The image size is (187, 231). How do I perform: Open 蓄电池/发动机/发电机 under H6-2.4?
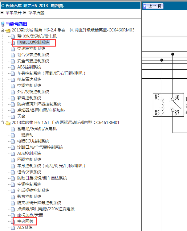click(37, 36)
